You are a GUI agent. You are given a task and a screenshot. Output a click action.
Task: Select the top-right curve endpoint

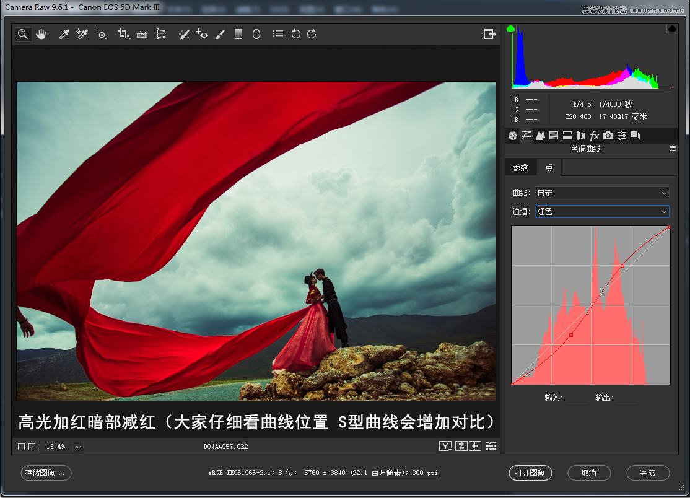[670, 227]
